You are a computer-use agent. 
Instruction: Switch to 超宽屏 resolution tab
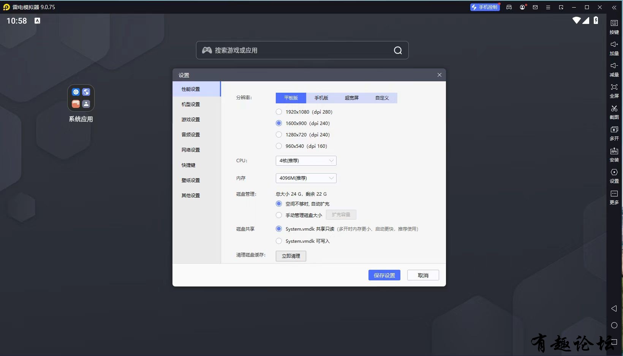[x=352, y=98]
